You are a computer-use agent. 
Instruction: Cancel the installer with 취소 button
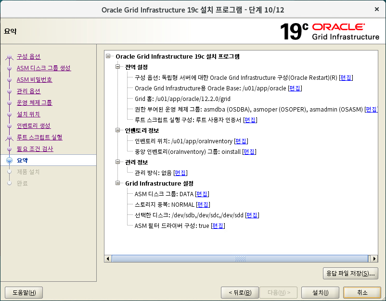coord(362,293)
